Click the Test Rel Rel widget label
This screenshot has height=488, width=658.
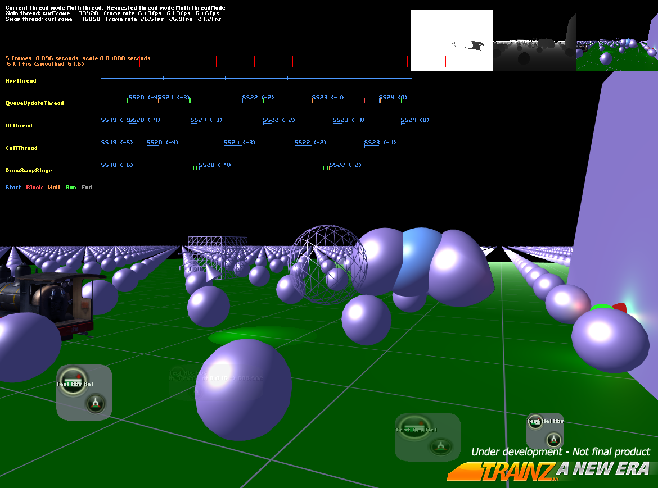point(416,430)
